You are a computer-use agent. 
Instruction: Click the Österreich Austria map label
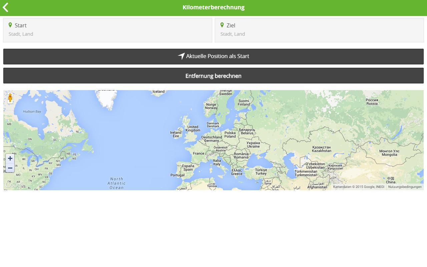pos(221,149)
